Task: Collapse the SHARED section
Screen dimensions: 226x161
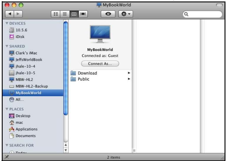Action: (7, 46)
